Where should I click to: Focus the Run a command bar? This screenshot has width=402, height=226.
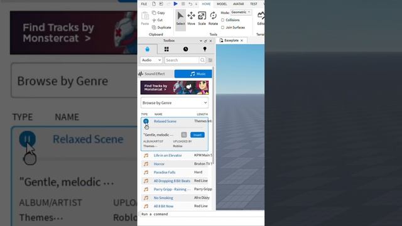(x=202, y=214)
